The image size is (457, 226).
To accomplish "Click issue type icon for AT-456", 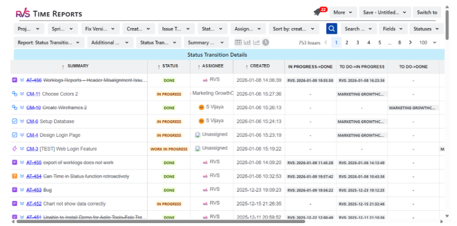I will (x=15, y=80).
